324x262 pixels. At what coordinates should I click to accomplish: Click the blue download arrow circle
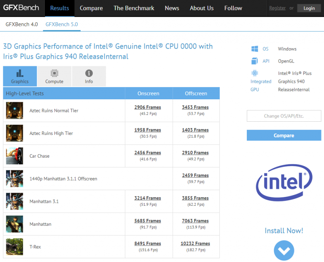click(284, 251)
